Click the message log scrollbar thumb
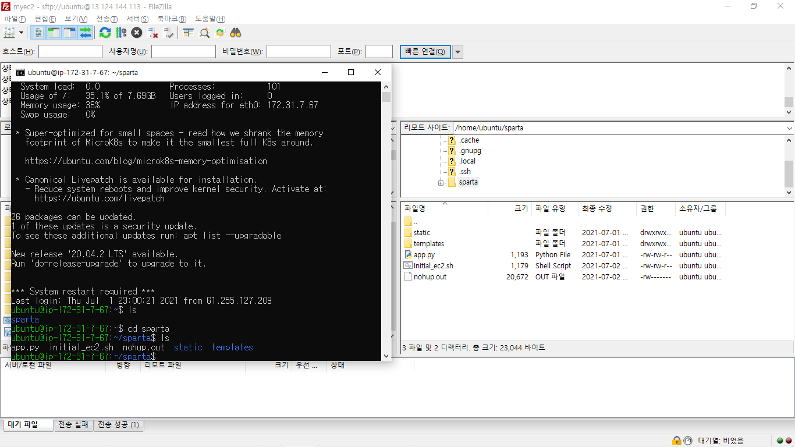This screenshot has height=447, width=795. (789, 102)
